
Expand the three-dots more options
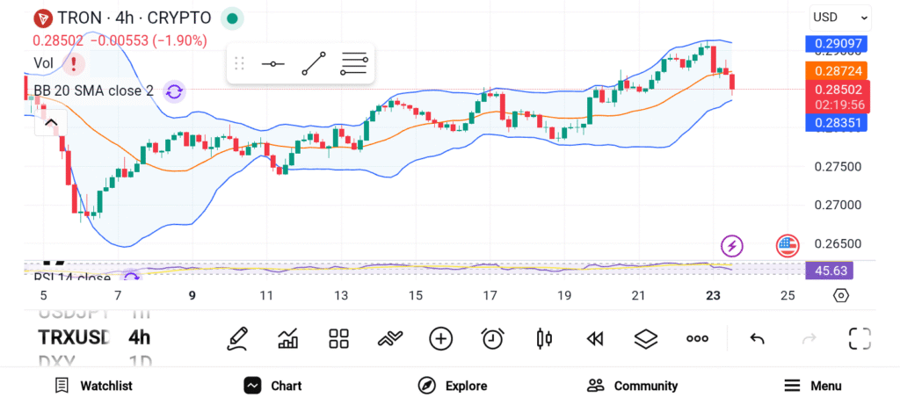(x=698, y=338)
